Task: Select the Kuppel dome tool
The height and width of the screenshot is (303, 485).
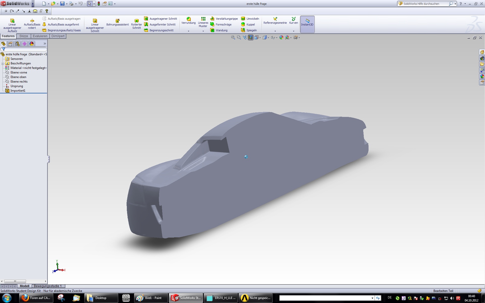Action: point(248,24)
